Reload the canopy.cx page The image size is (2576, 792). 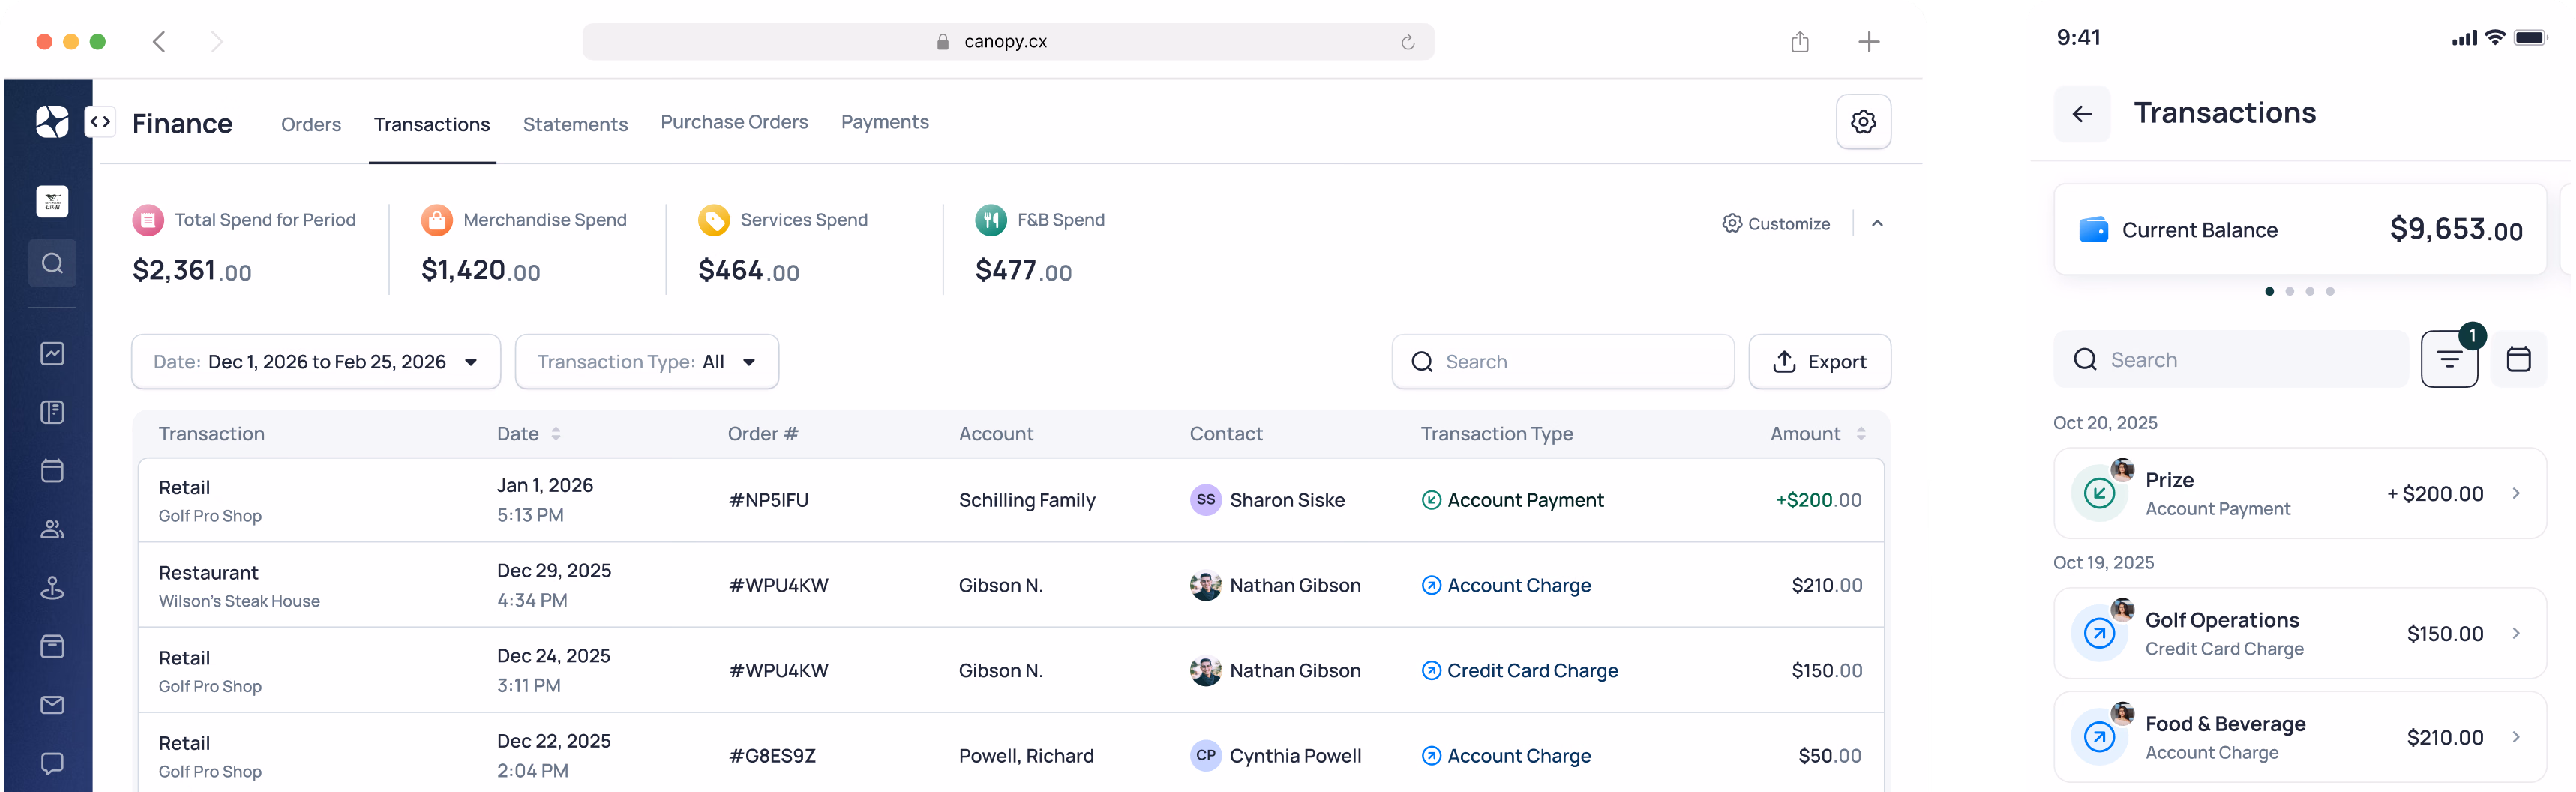pyautogui.click(x=1407, y=42)
